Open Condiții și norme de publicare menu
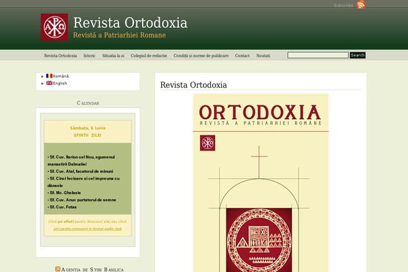Image resolution: width=408 pixels, height=272 pixels. coord(201,56)
